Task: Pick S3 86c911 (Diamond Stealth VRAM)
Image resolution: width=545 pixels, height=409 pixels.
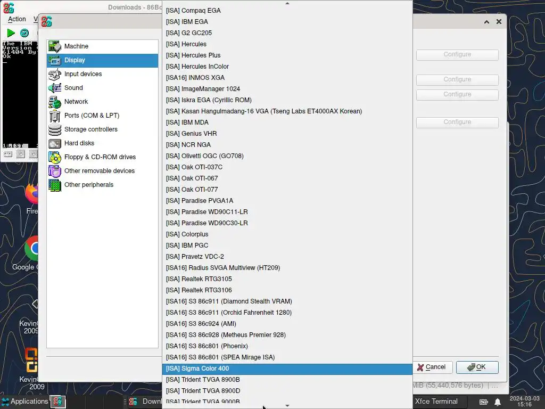Action: [287, 301]
